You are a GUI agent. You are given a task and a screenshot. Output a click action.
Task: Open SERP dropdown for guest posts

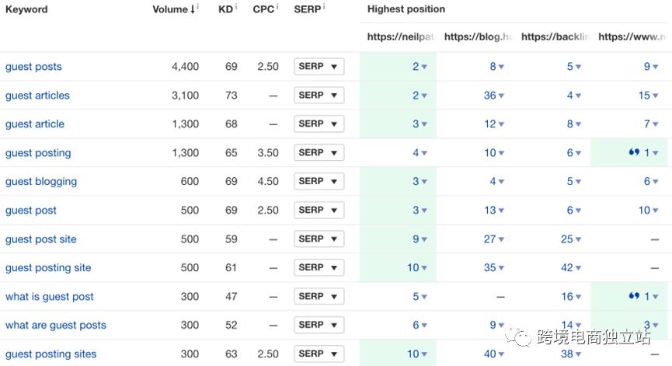[319, 67]
